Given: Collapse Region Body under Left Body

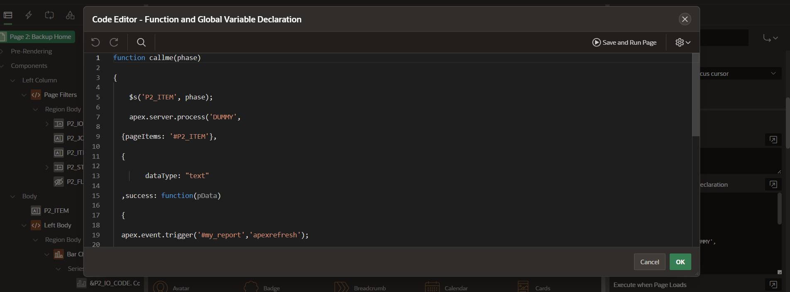Looking at the screenshot, I should tap(36, 240).
